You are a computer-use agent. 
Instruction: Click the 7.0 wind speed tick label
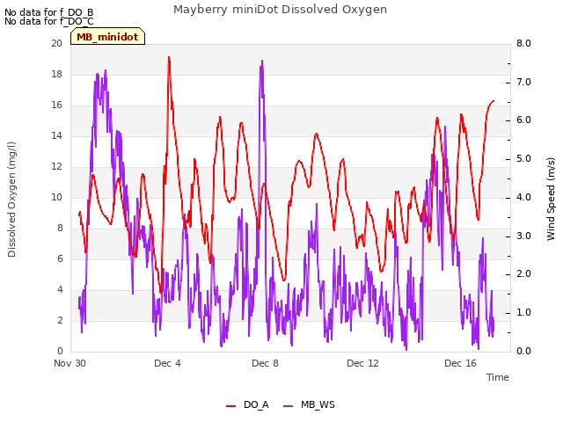point(523,82)
